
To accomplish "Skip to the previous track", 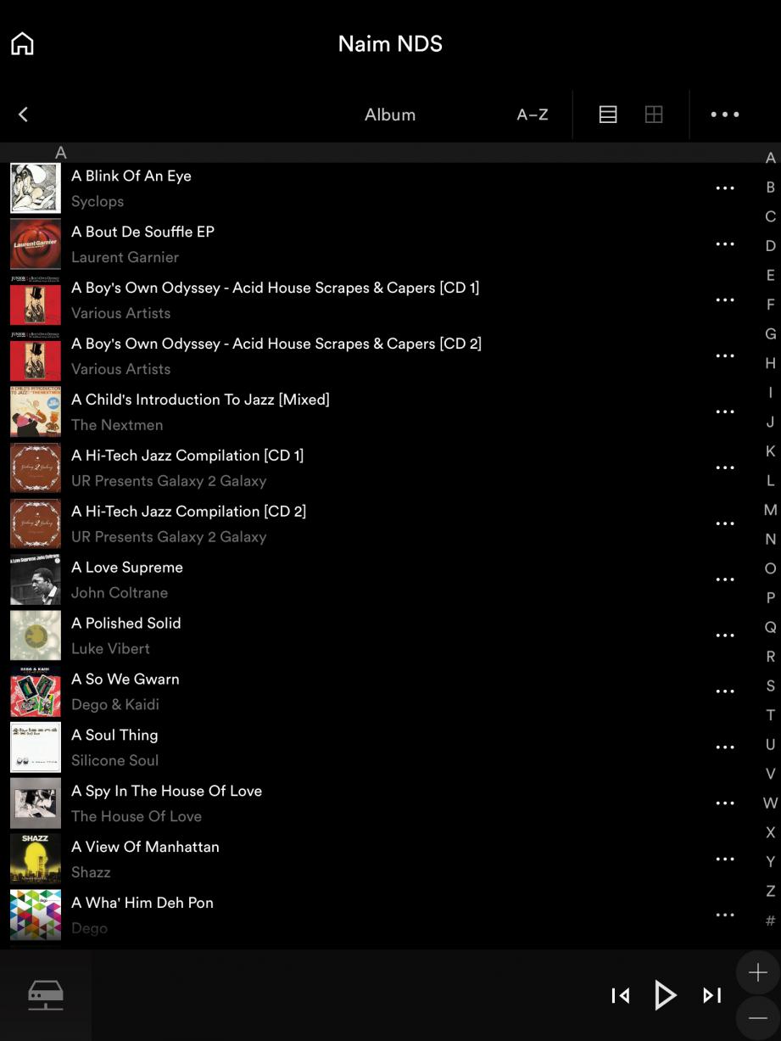I will click(x=621, y=995).
